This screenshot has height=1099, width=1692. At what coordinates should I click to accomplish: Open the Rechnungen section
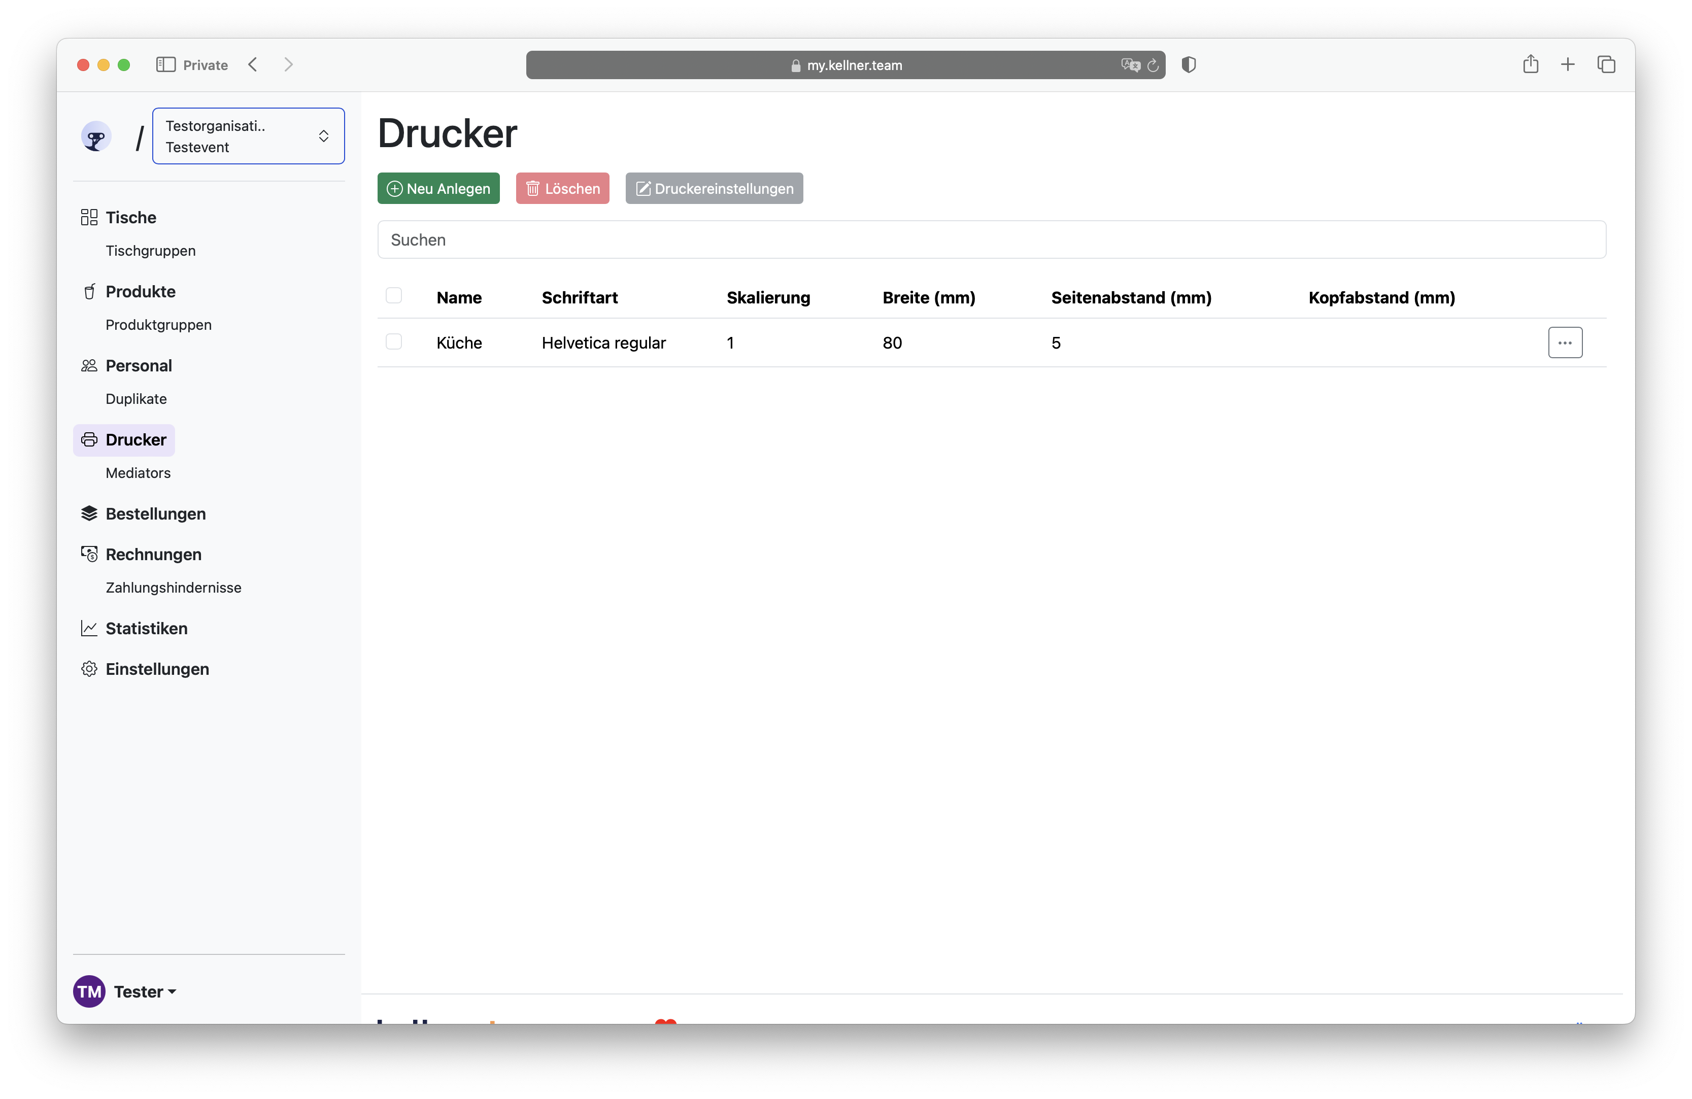pyautogui.click(x=154, y=555)
